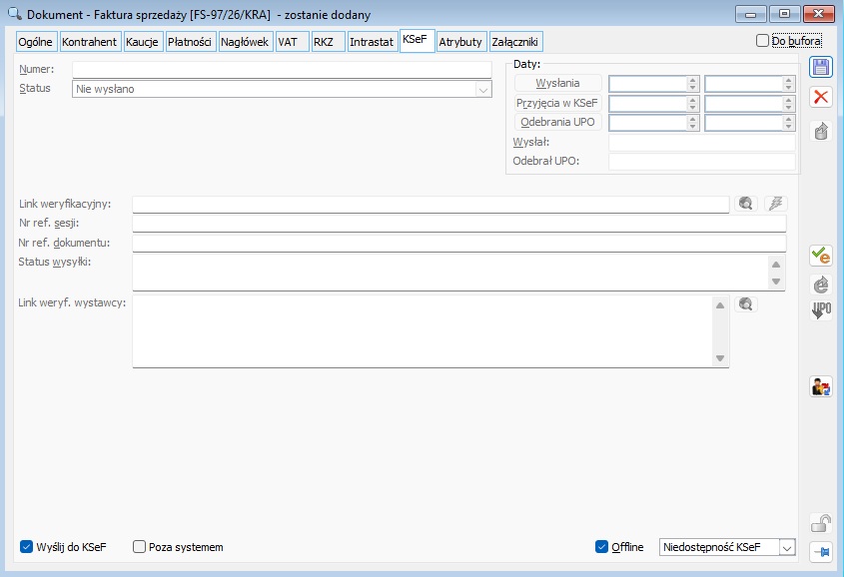Click scroll down arrow in Link weryf. wystawcy
Image resolution: width=844 pixels, height=577 pixels.
coord(720,358)
